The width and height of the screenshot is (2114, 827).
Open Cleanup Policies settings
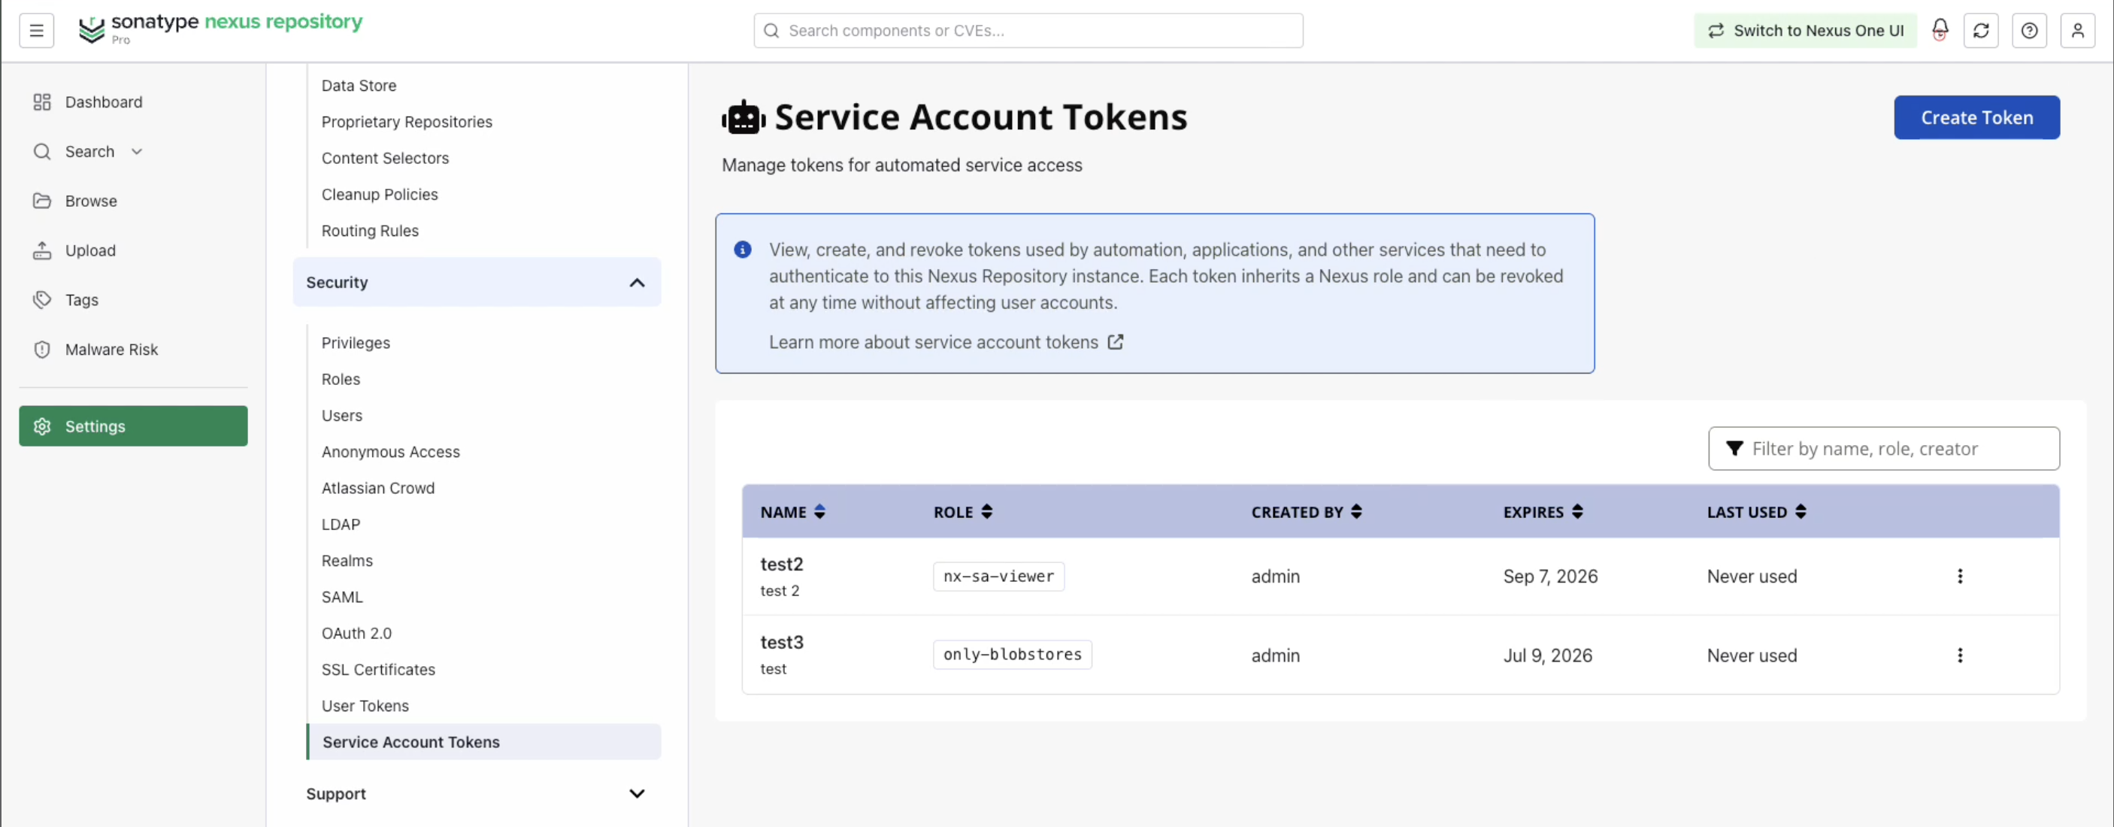pos(379,195)
